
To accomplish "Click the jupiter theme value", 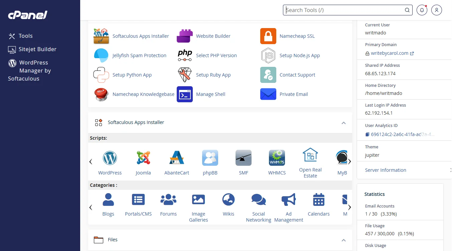I will click(372, 155).
